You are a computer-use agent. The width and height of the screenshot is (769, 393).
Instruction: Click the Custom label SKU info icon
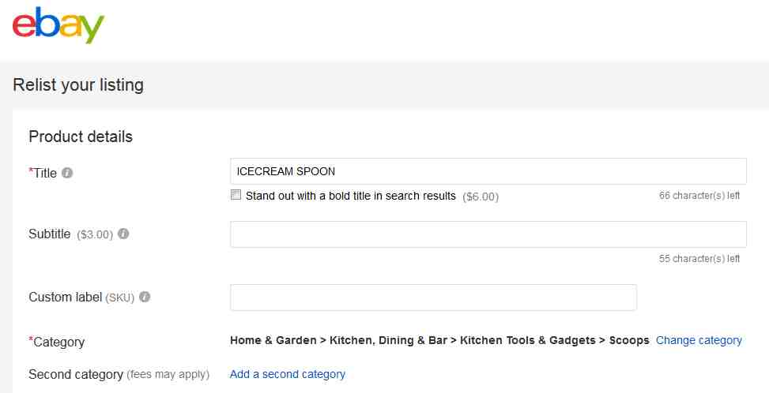[x=144, y=297]
